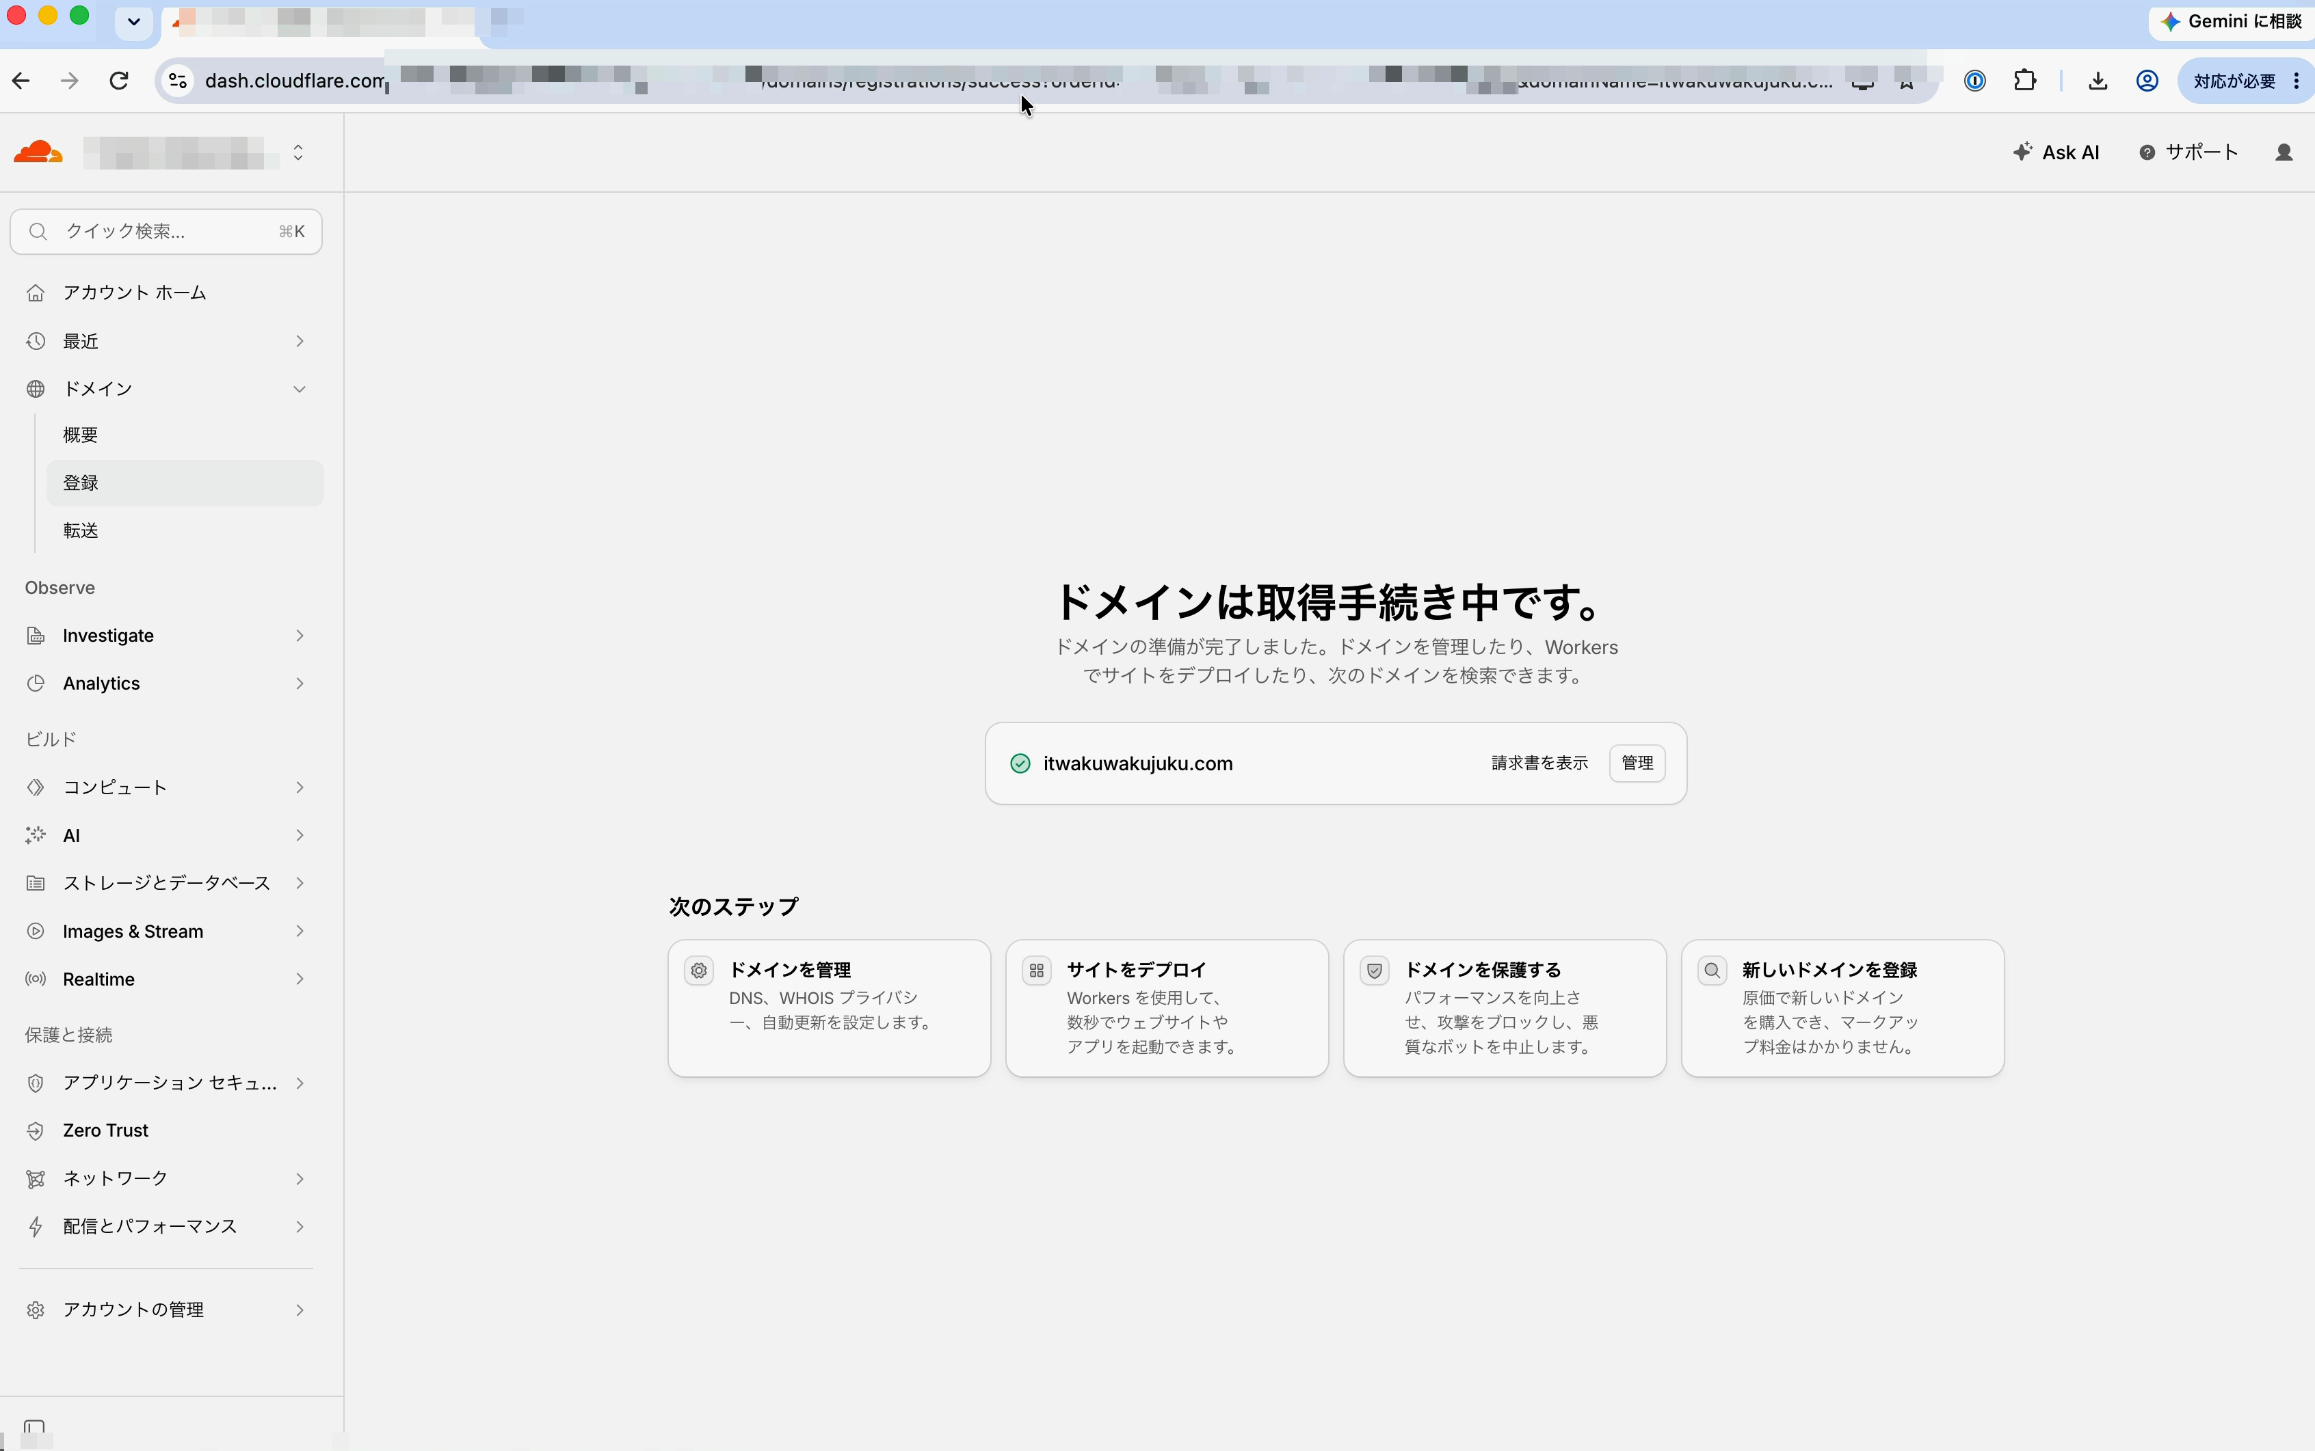Open the browser downloads icon

coord(2098,81)
